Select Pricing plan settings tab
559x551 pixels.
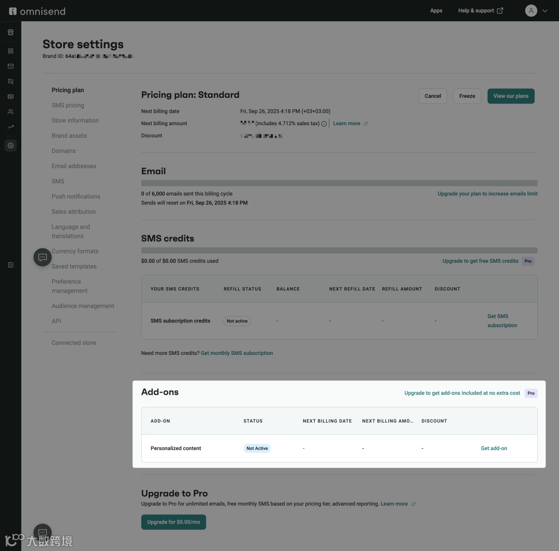coord(68,90)
